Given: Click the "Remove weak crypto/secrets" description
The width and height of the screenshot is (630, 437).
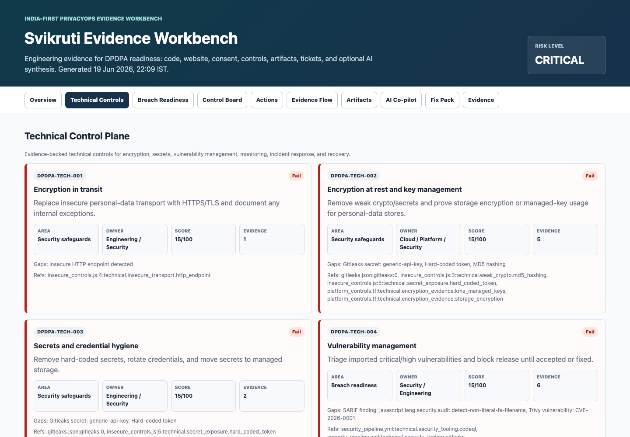Looking at the screenshot, I should (458, 208).
